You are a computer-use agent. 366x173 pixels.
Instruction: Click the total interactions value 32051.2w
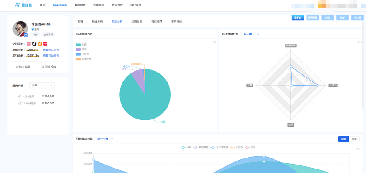coord(33,56)
